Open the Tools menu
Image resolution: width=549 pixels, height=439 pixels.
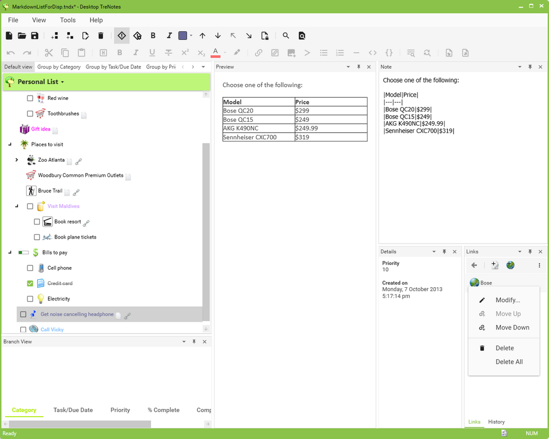click(68, 20)
